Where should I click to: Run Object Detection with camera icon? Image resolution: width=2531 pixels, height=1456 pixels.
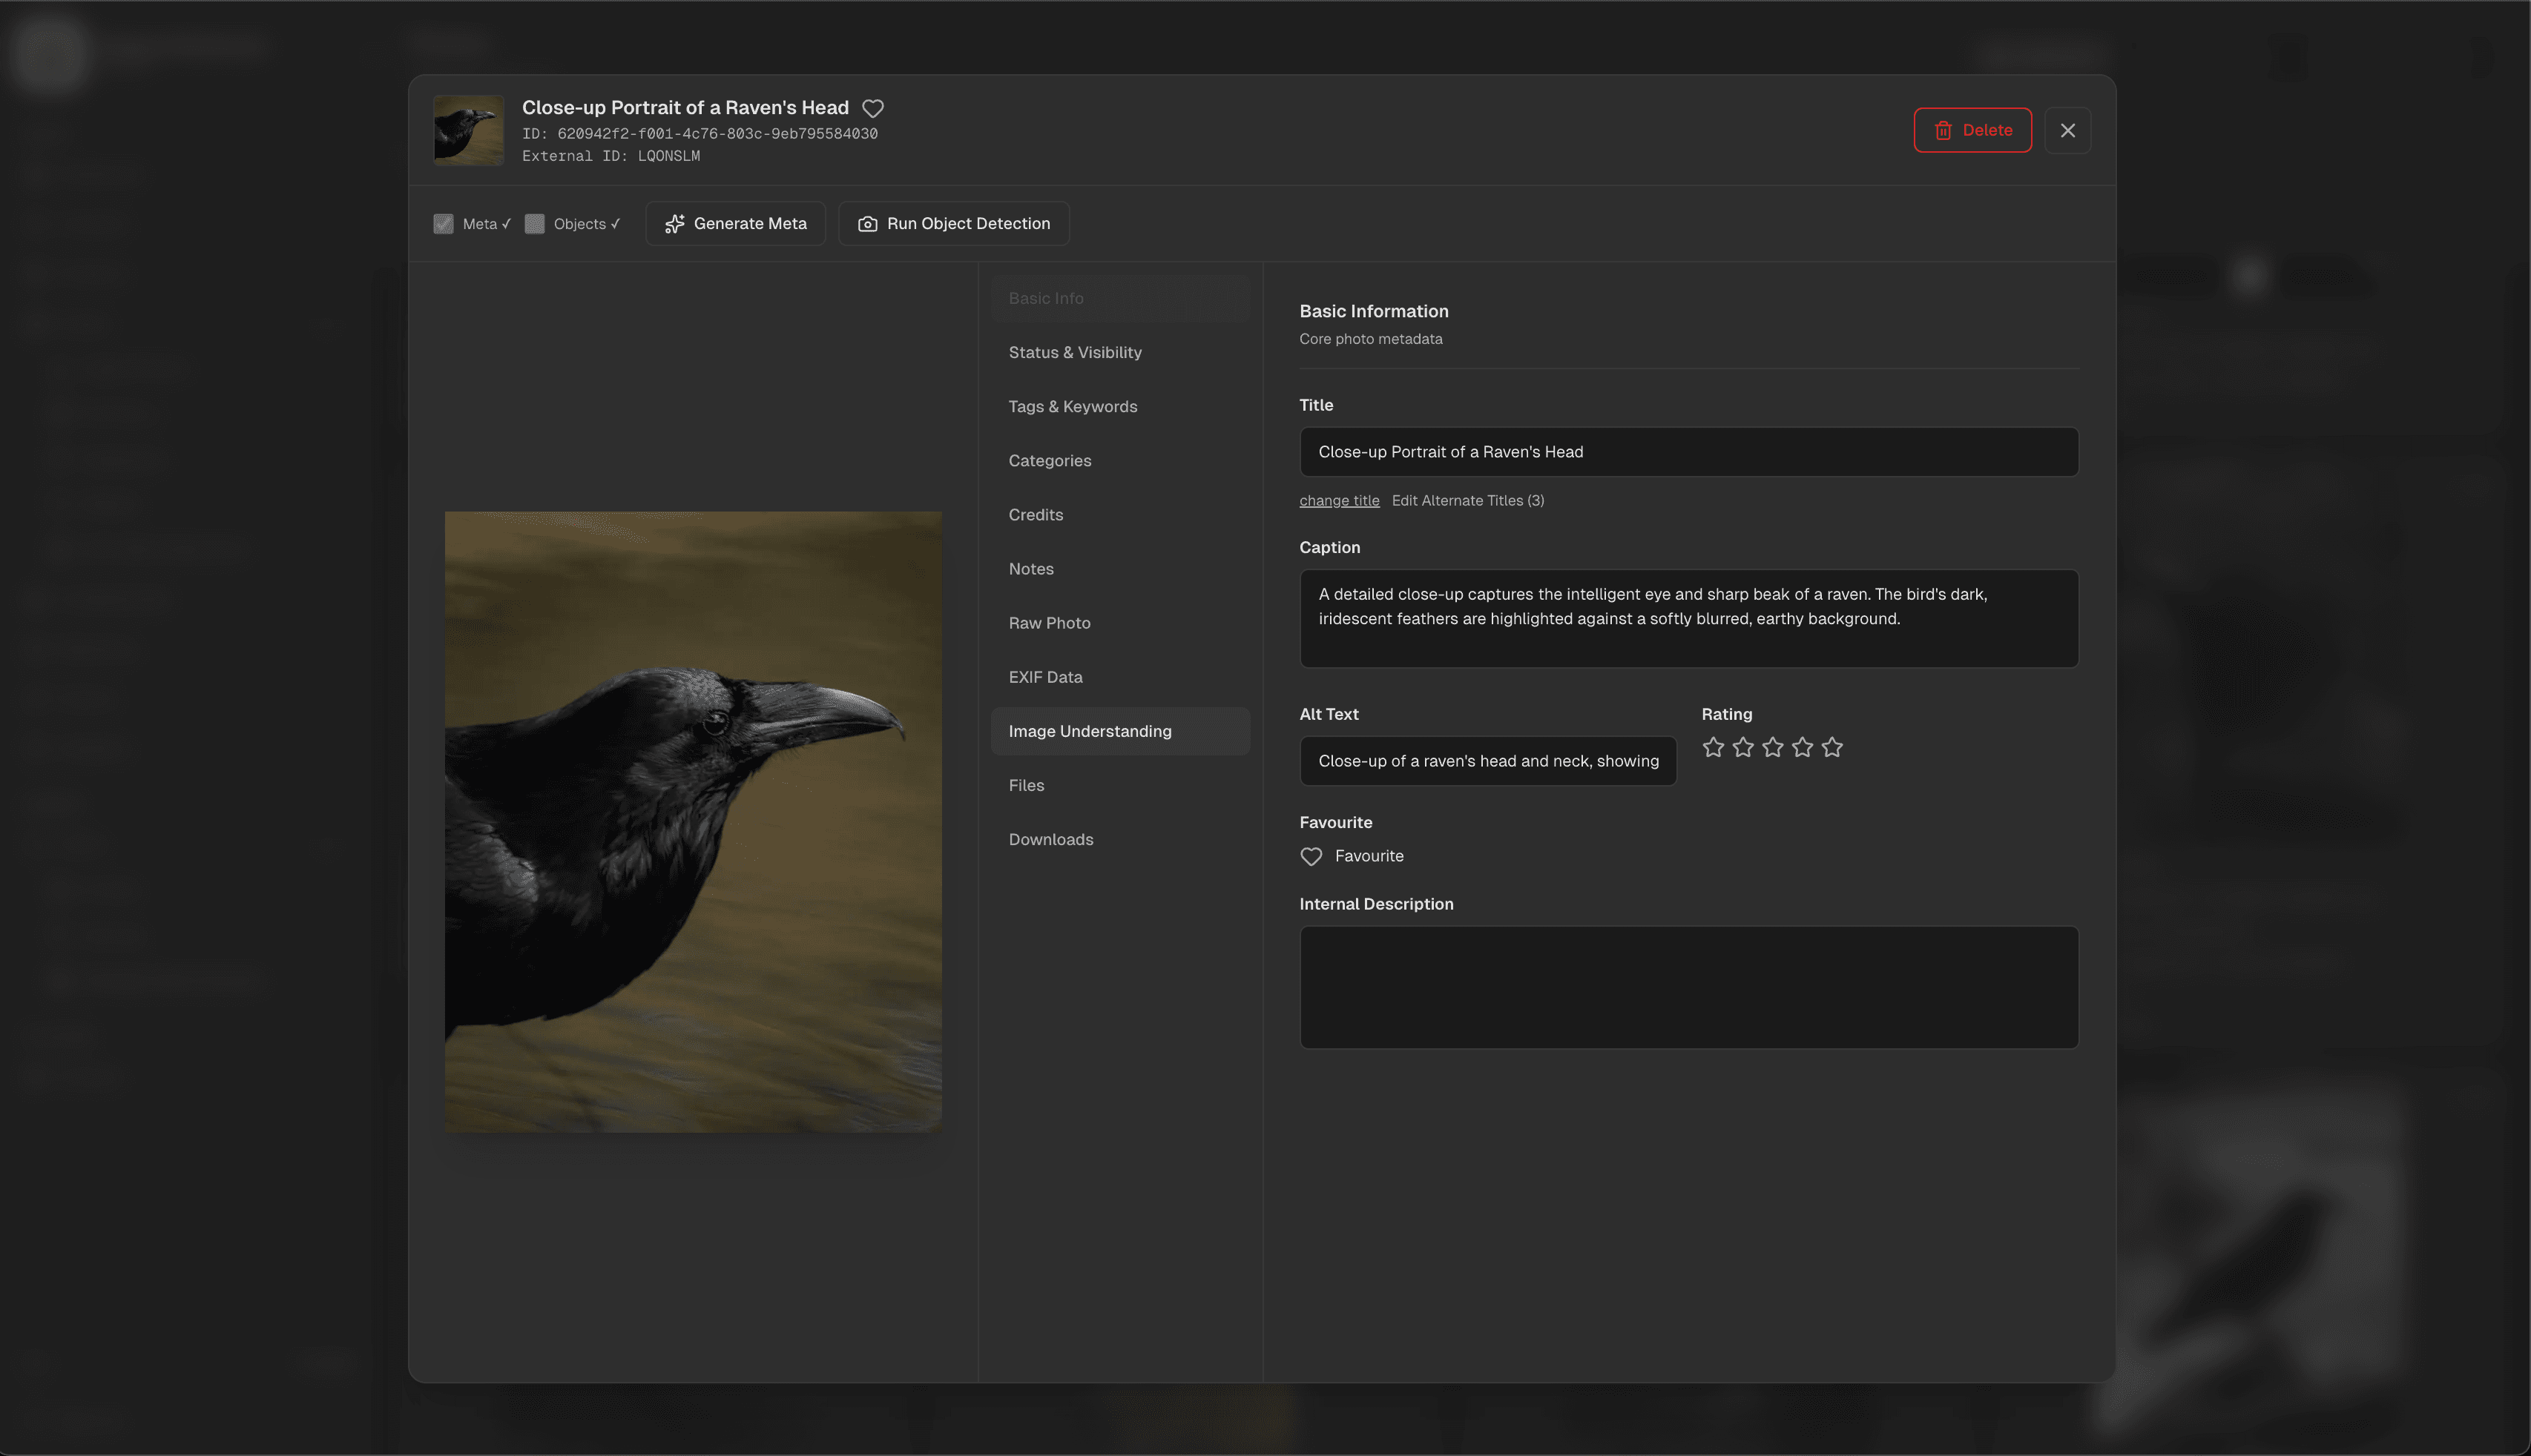coord(953,223)
